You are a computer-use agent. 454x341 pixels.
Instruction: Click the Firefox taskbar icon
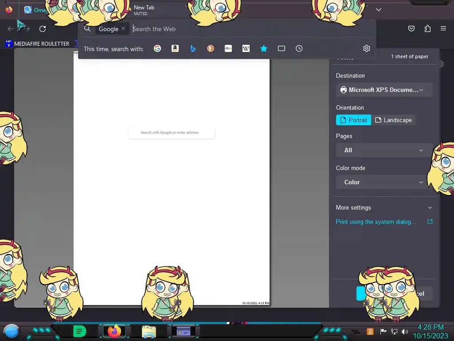[x=114, y=331]
